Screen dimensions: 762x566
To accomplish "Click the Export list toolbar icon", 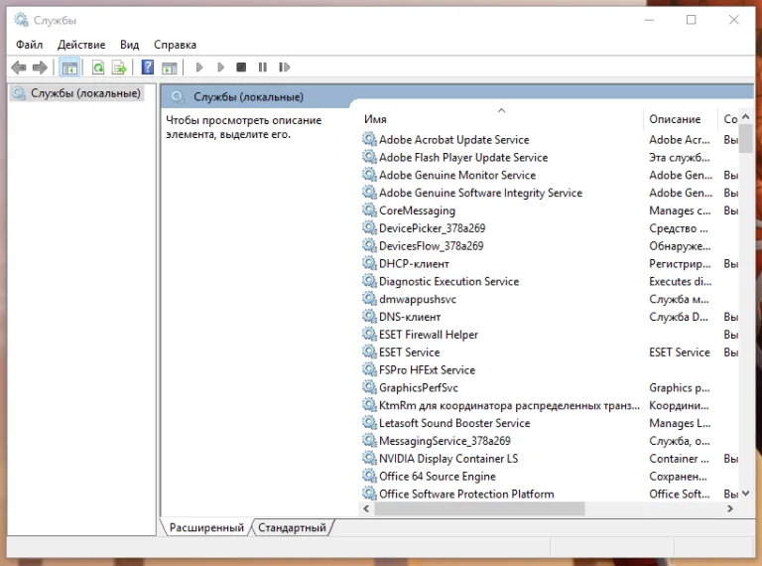I will pos(119,68).
